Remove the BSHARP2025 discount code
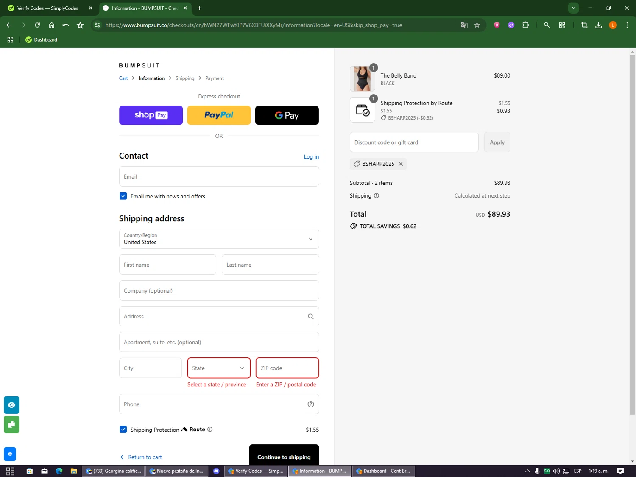The height and width of the screenshot is (477, 636). tap(401, 164)
